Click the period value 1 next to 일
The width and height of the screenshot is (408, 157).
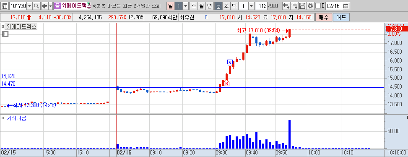[178, 6]
